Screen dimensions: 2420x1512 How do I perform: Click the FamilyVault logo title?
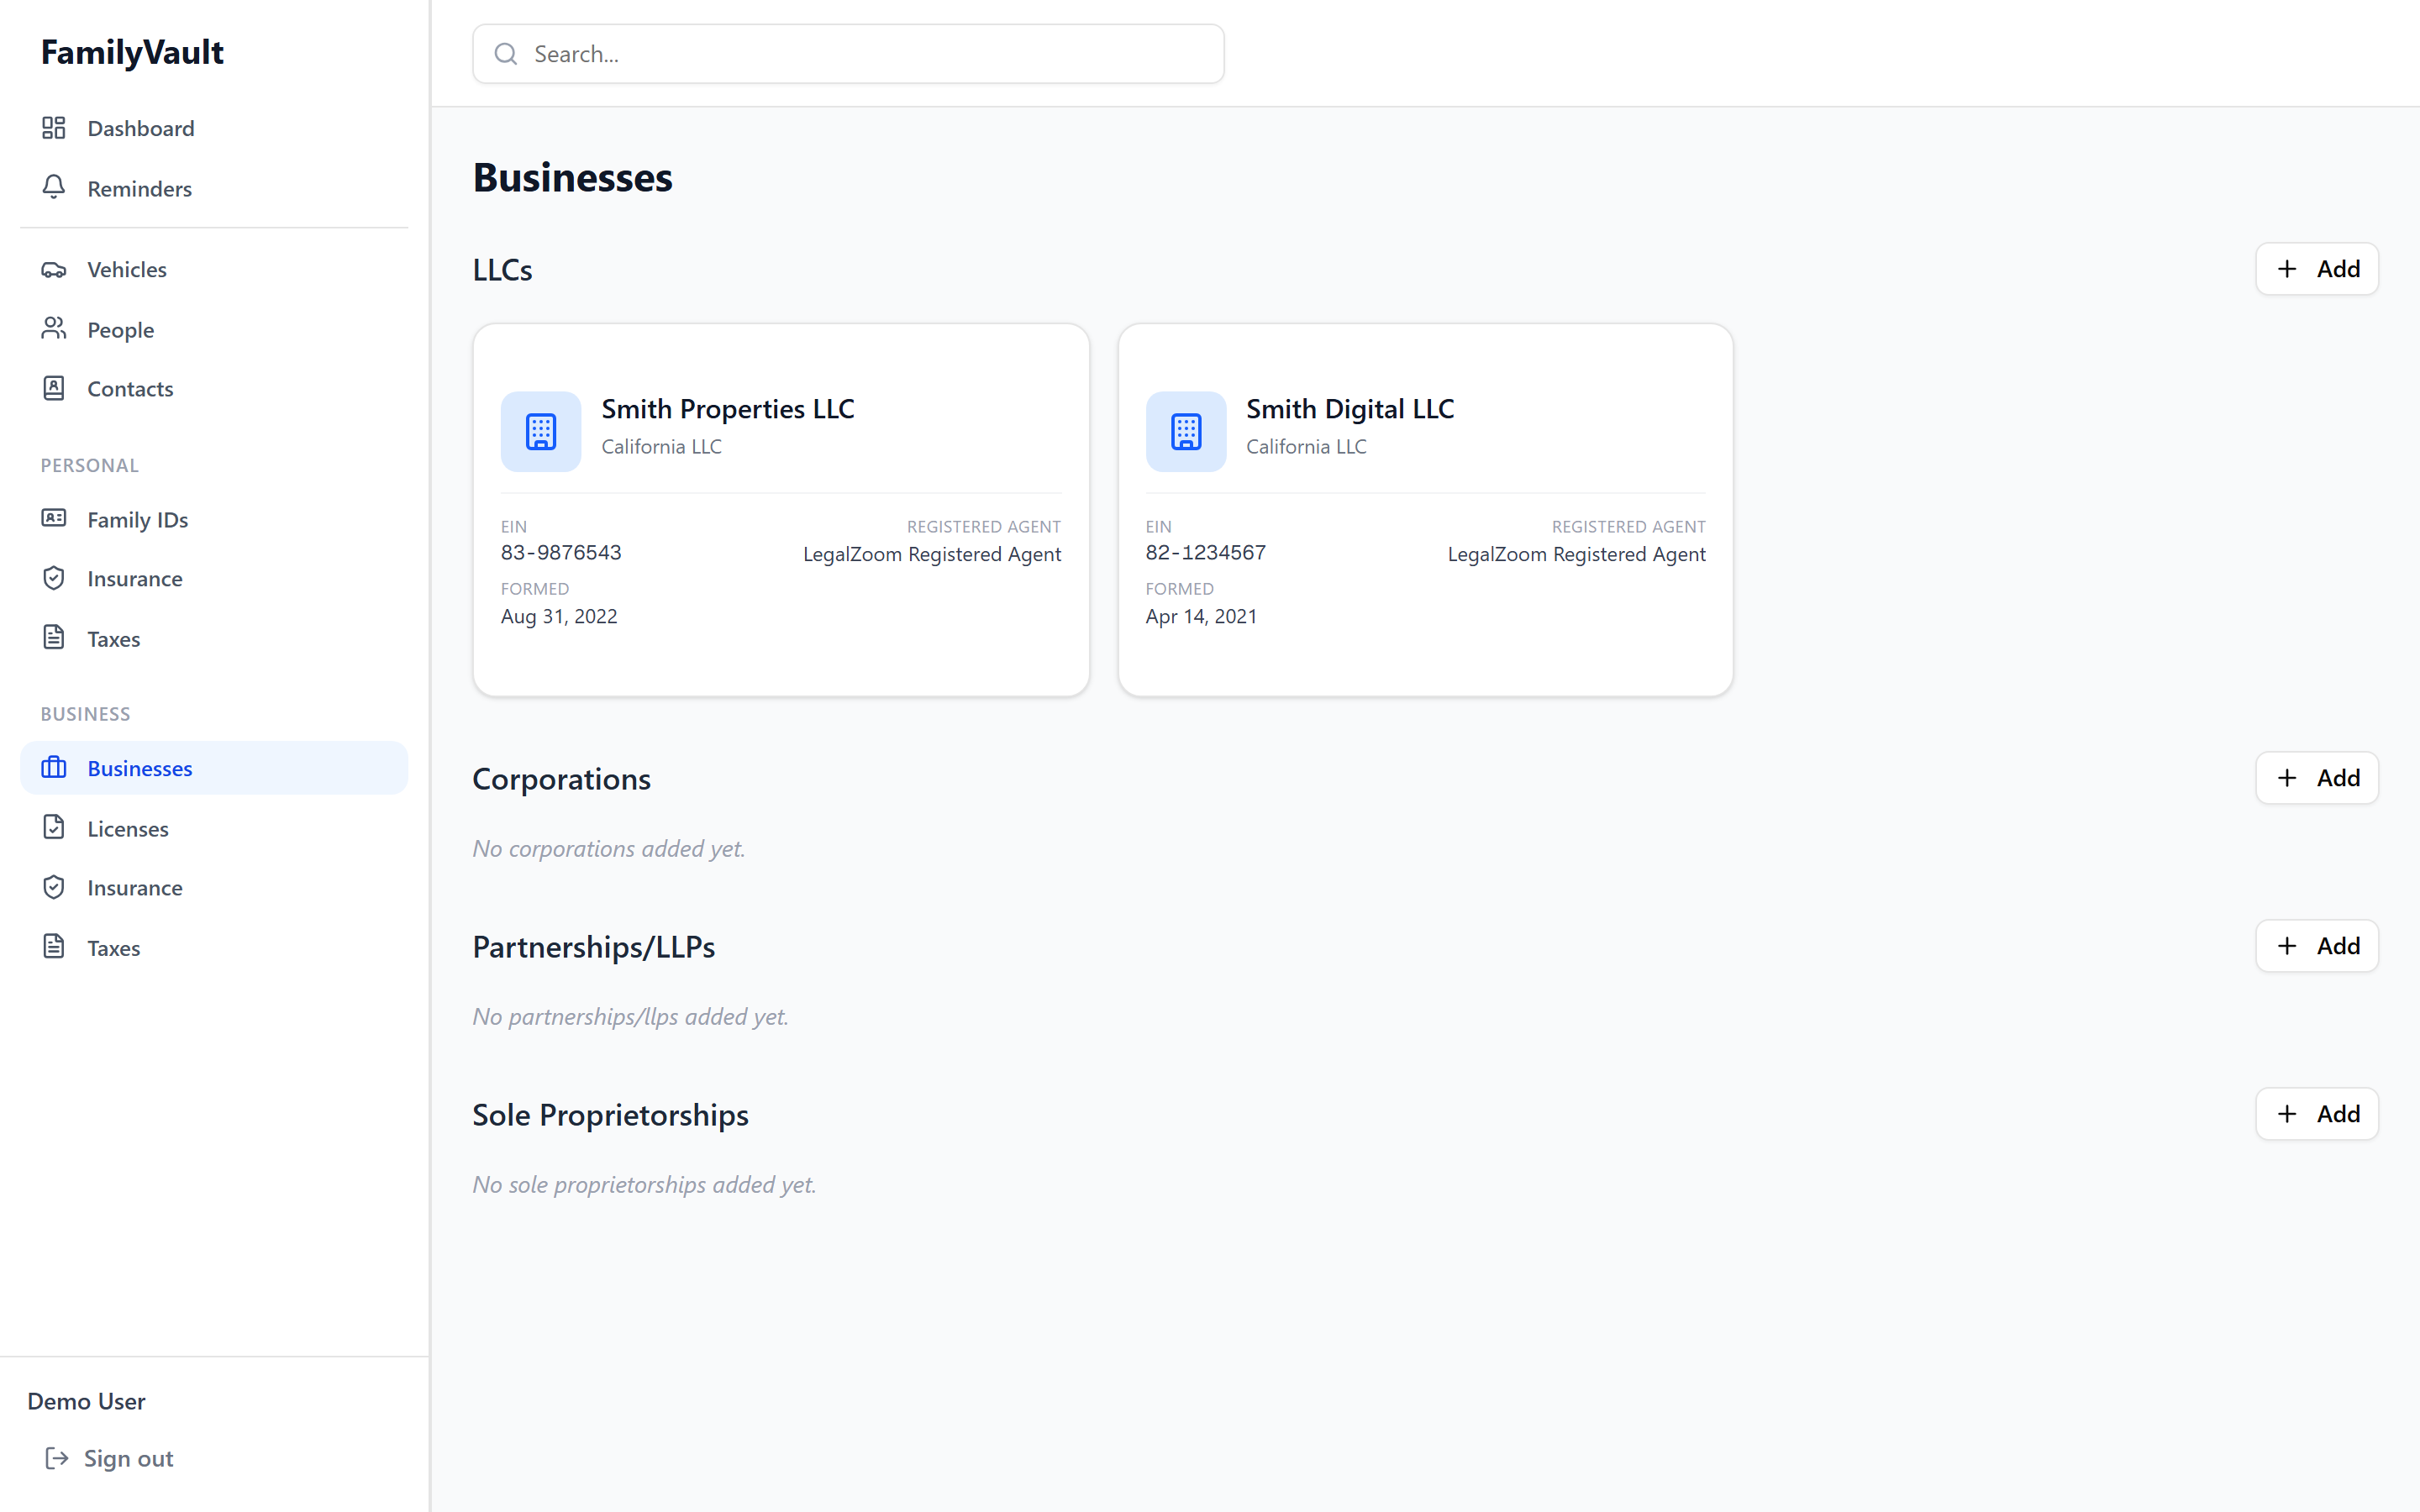(x=132, y=52)
